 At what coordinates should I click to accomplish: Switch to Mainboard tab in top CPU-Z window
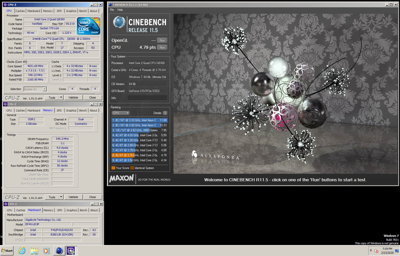pos(34,11)
